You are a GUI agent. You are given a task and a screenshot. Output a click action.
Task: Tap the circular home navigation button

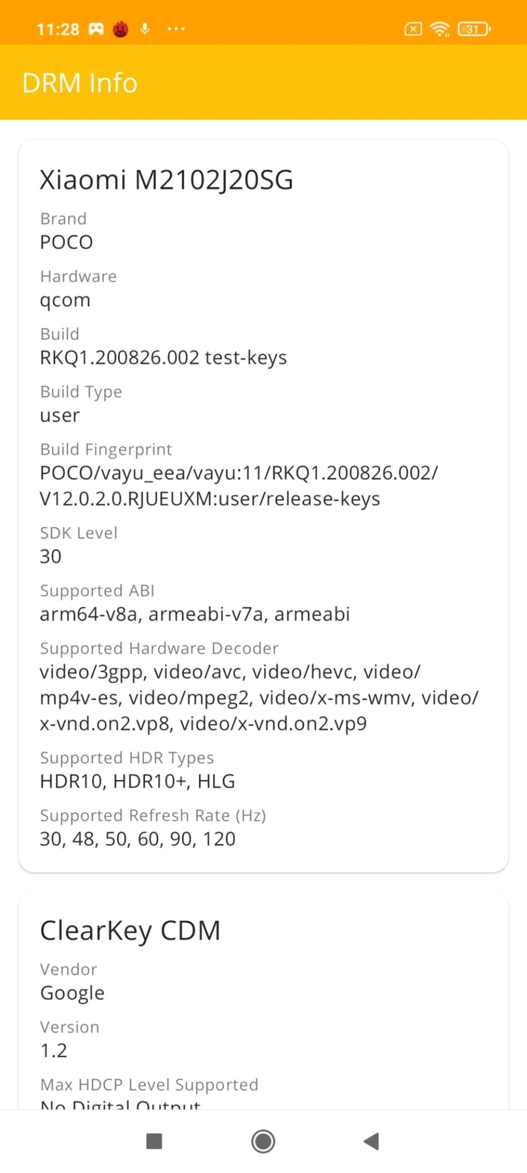[x=263, y=1141]
